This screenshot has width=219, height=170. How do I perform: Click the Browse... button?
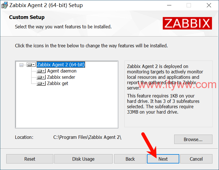pyautogui.click(x=193, y=139)
